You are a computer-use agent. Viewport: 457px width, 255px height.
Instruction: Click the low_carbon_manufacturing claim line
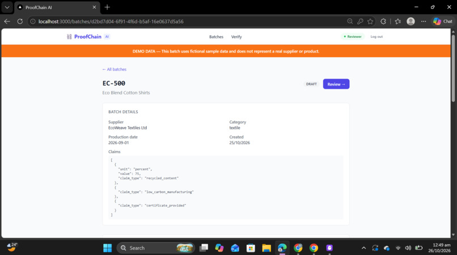tap(156, 192)
